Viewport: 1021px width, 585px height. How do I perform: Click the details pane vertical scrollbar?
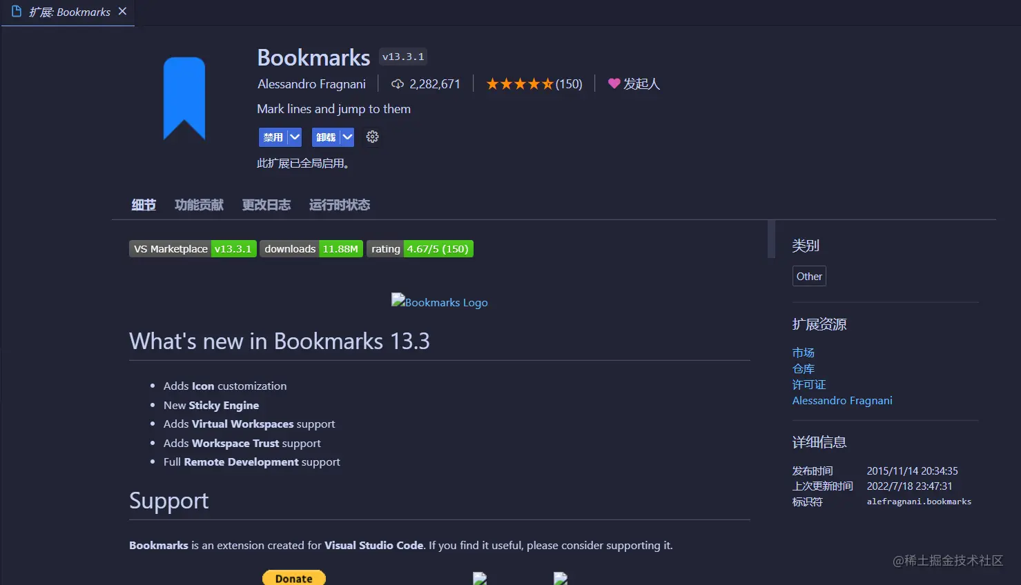point(771,239)
